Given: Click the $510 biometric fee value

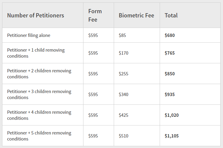Looking at the screenshot, I should [123, 136].
